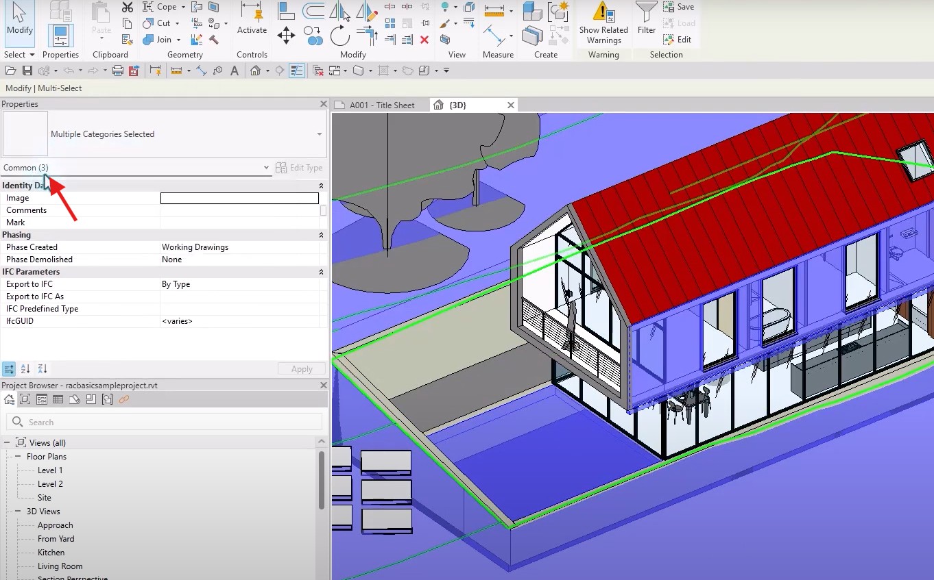
Task: Click the Project Browser search field
Action: click(165, 423)
